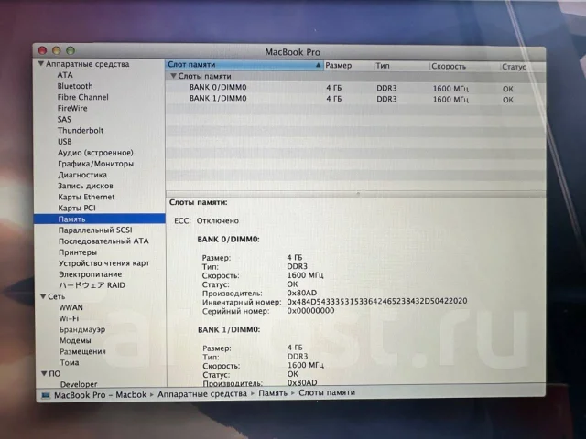Open the Thunderbolt entry
The image size is (586, 439).
[x=81, y=130]
